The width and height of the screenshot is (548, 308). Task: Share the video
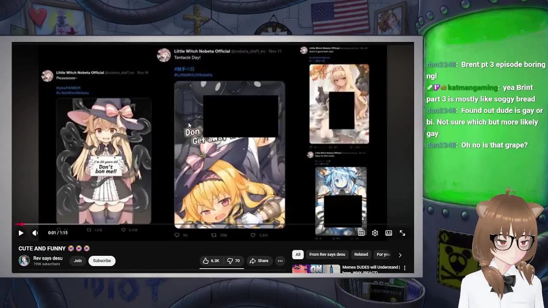coord(259,261)
